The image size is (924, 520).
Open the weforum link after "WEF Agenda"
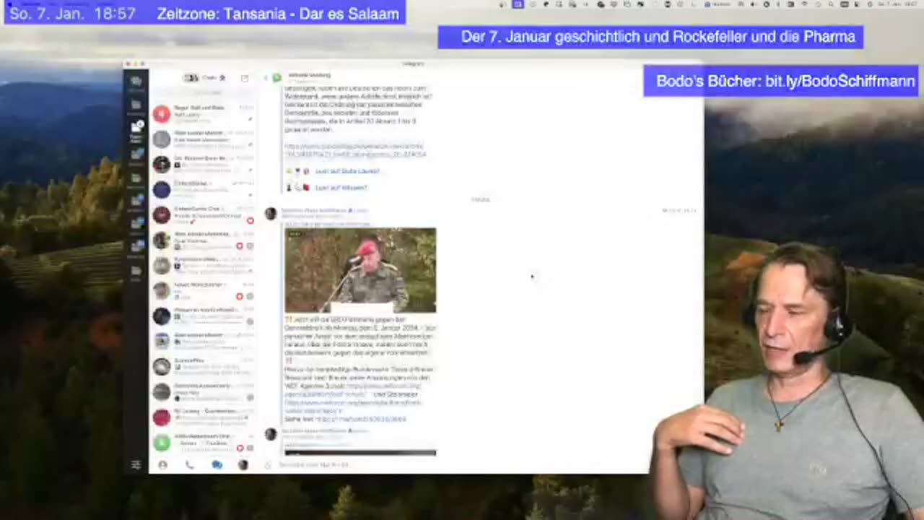354,390
